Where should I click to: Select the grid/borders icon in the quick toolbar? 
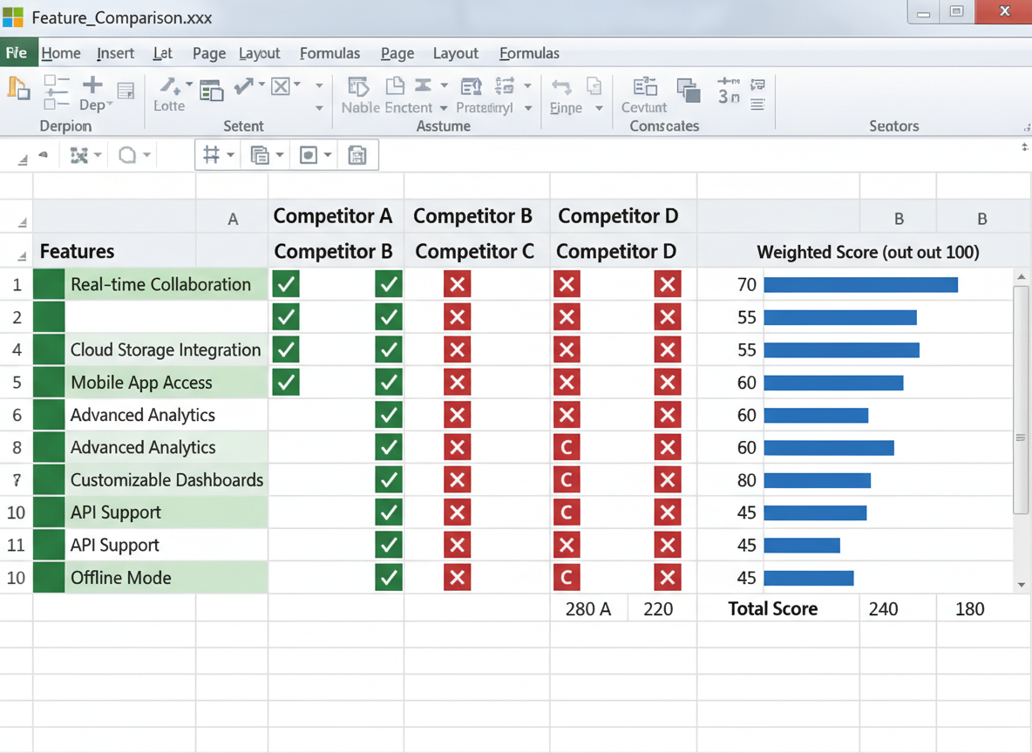pos(212,153)
